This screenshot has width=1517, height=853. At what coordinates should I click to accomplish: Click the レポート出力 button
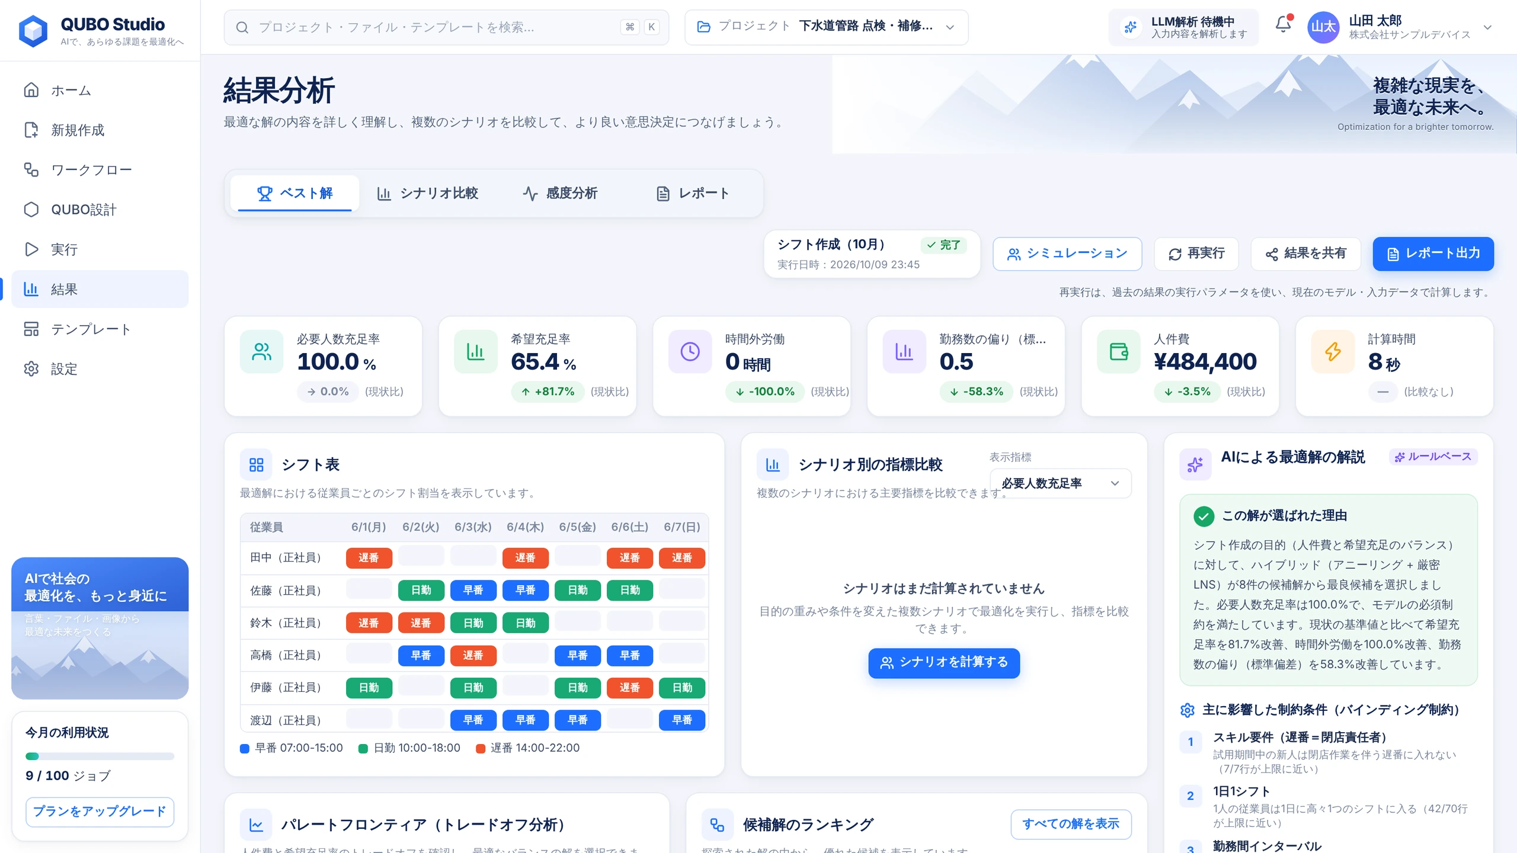tap(1433, 254)
